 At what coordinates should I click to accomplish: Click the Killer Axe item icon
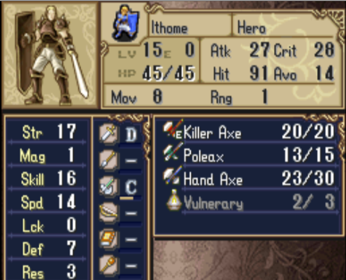[x=173, y=129]
